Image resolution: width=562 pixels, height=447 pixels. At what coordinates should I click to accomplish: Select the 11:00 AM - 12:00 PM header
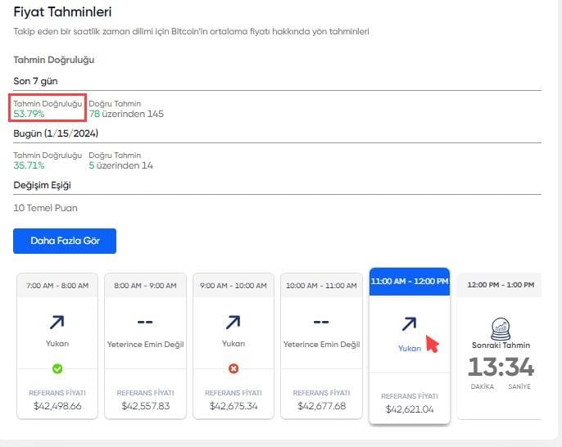pyautogui.click(x=409, y=281)
